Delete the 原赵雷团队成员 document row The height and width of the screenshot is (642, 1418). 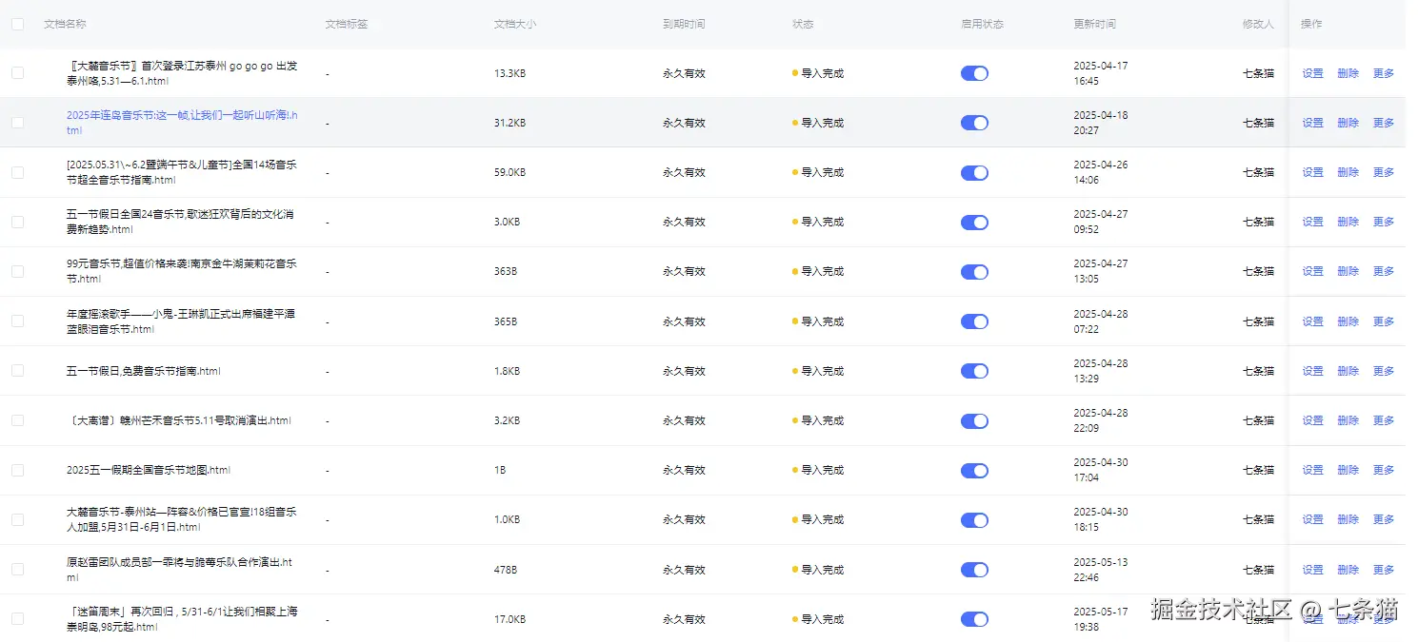click(1348, 570)
